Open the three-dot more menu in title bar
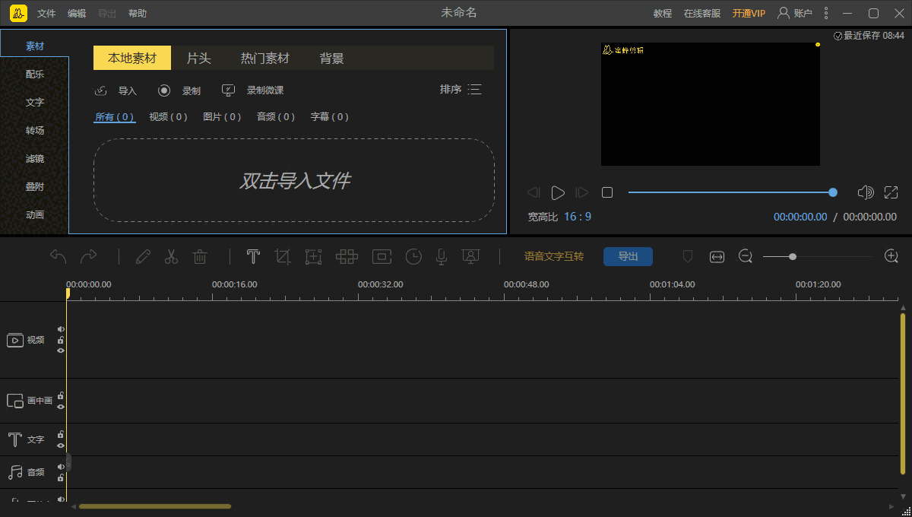The image size is (912, 517). pyautogui.click(x=826, y=13)
